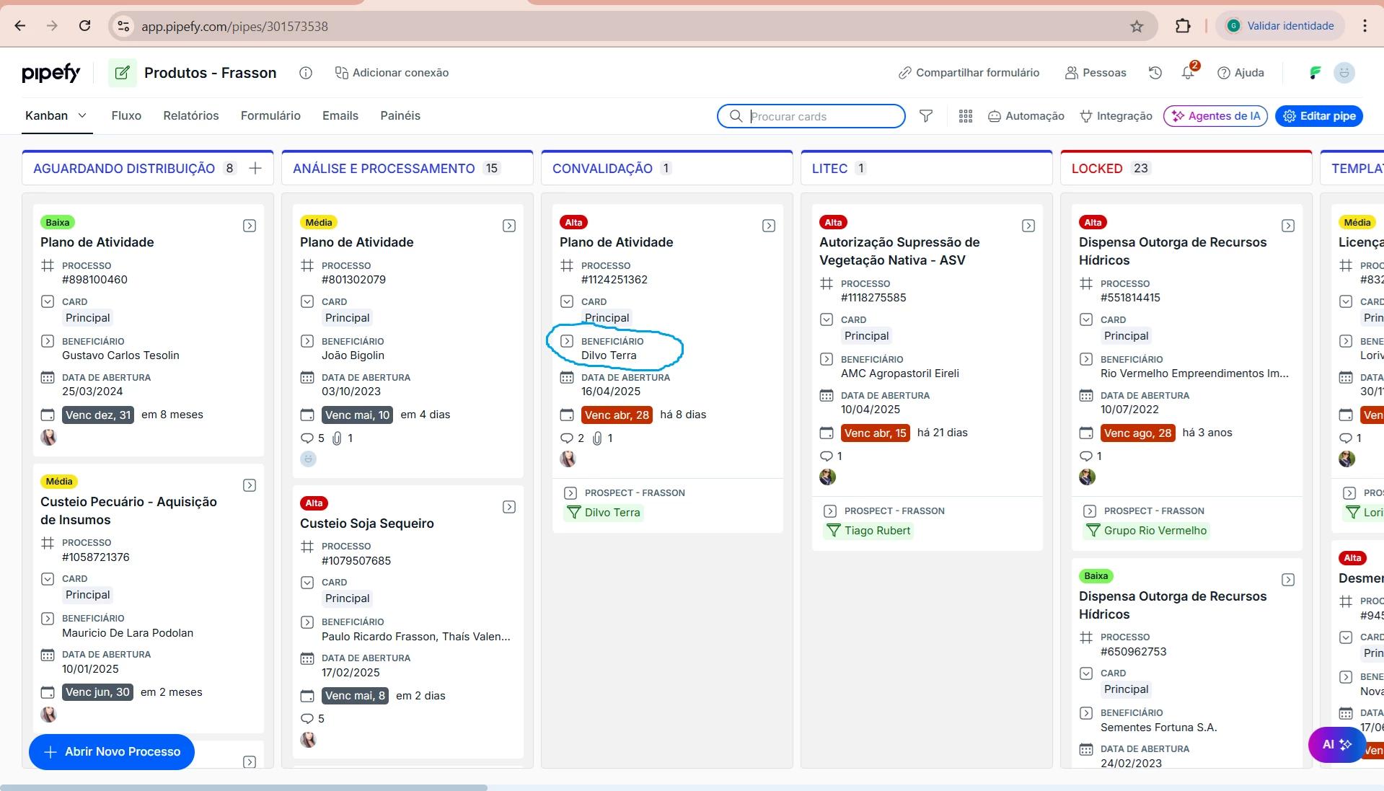Click Abrir Novo Processo button

click(x=112, y=752)
